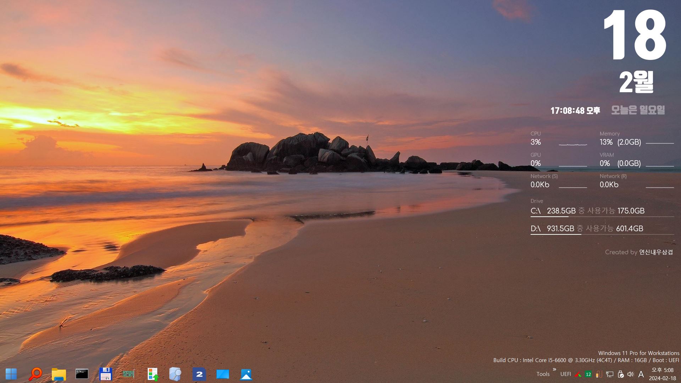Expand the Tools toolbar chevron
Viewport: 681px width, 383px height.
554,370
